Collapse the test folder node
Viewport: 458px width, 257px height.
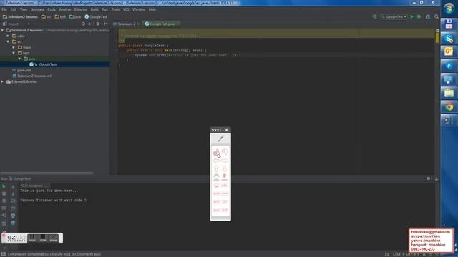(x=14, y=53)
